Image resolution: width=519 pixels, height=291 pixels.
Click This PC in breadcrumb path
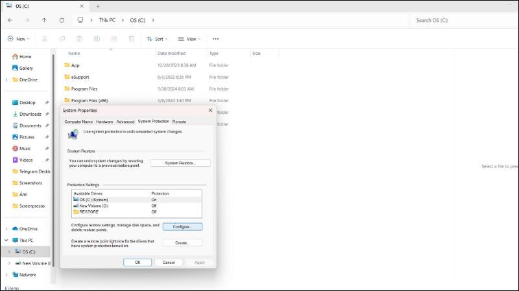point(107,20)
